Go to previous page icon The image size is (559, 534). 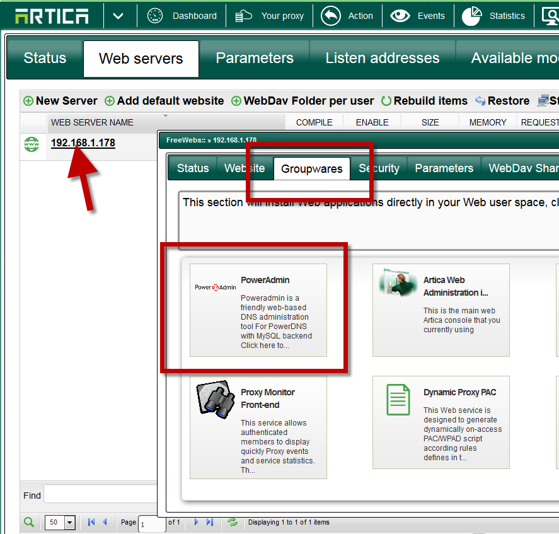pyautogui.click(x=105, y=522)
